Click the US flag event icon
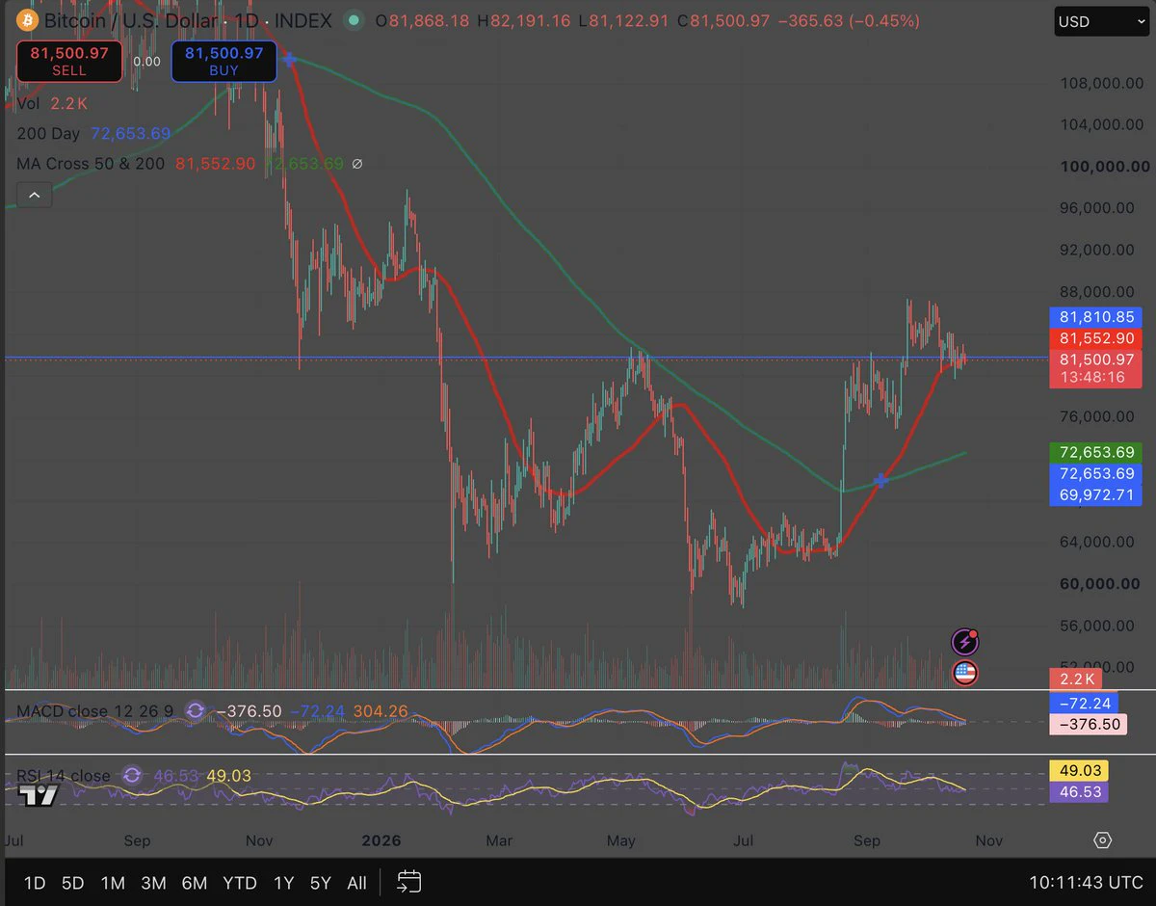 (x=965, y=673)
